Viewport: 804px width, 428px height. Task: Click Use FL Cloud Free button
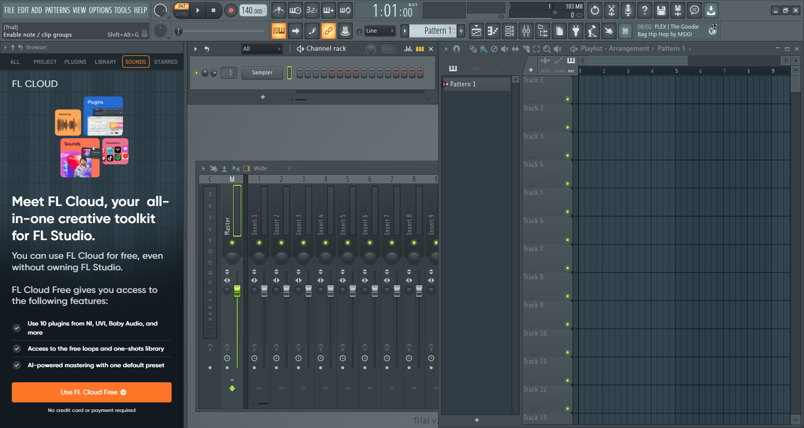(91, 392)
